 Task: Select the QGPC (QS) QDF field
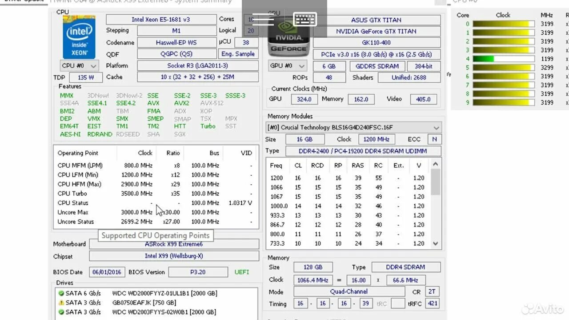(176, 54)
